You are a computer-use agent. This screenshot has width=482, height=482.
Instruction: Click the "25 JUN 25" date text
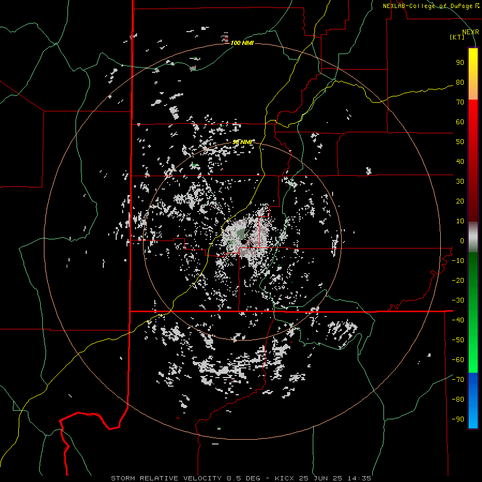click(x=321, y=478)
